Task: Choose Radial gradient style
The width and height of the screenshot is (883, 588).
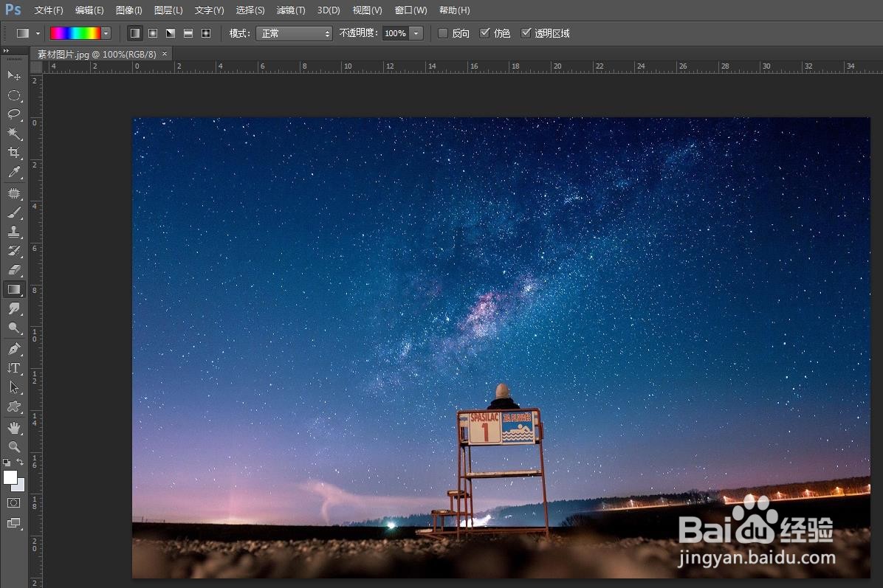Action: (153, 33)
